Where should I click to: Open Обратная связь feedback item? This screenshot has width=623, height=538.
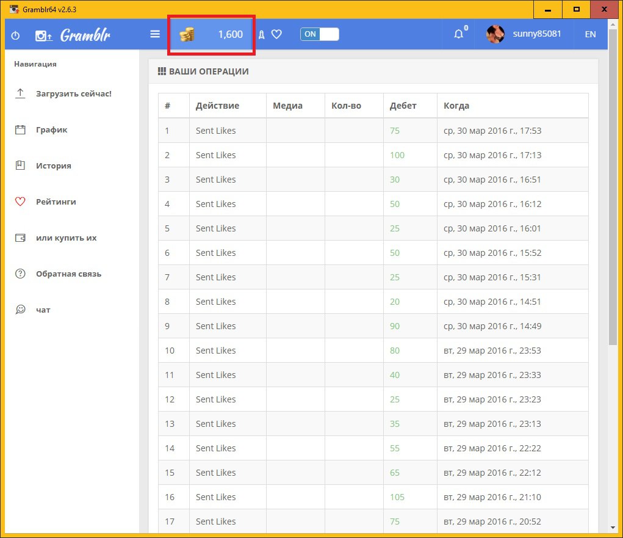coord(69,274)
